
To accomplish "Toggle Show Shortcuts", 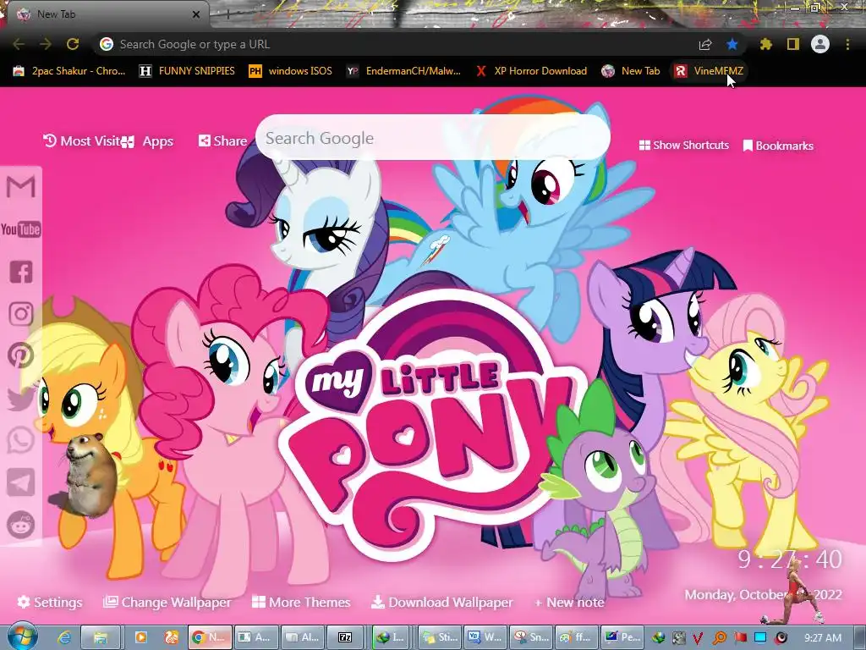I will coord(683,145).
